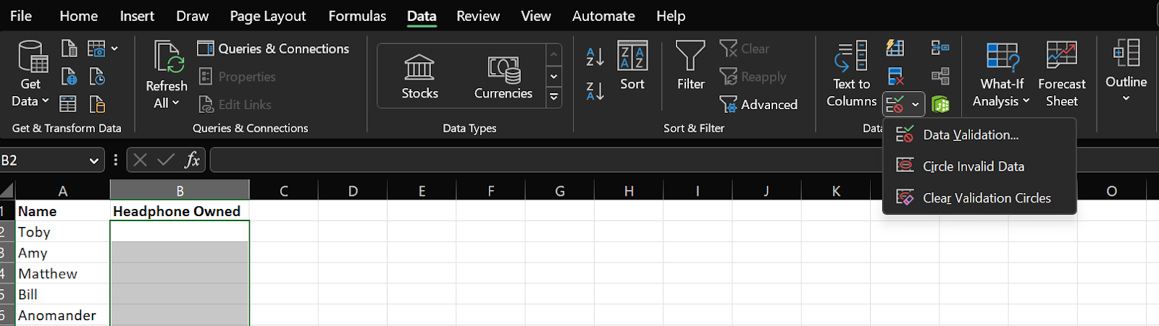Screen dimensions: 1159x326
Task: Open Forecast Sheet tool
Action: [1061, 74]
